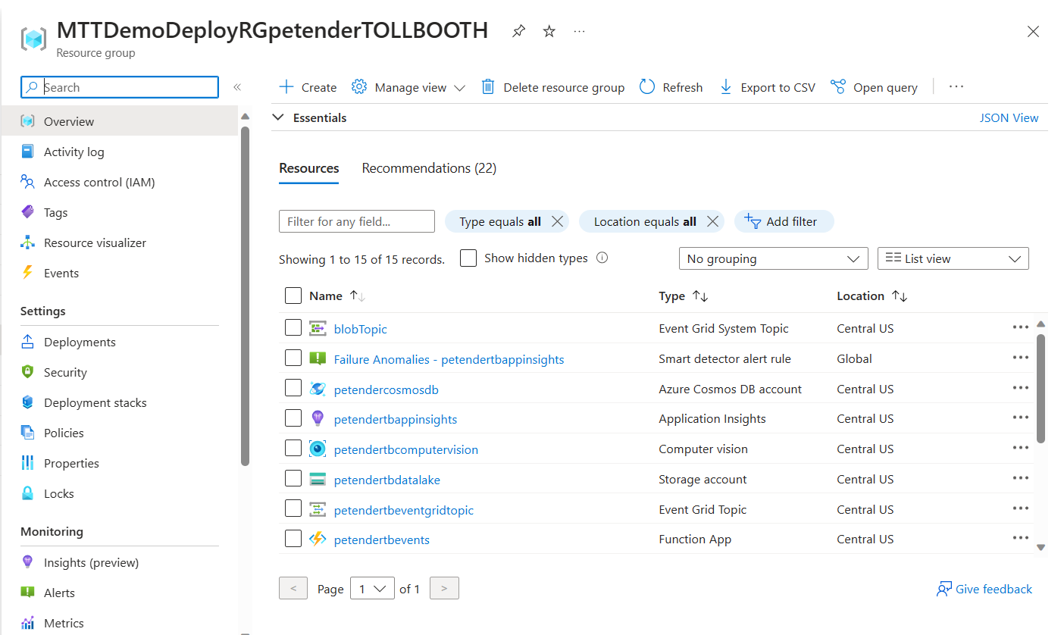This screenshot has height=635, width=1064.
Task: Switch to Recommendations (22) tab
Action: [429, 168]
